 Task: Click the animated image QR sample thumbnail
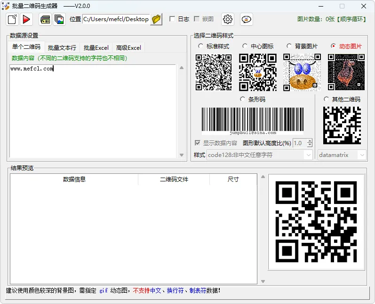point(346,72)
